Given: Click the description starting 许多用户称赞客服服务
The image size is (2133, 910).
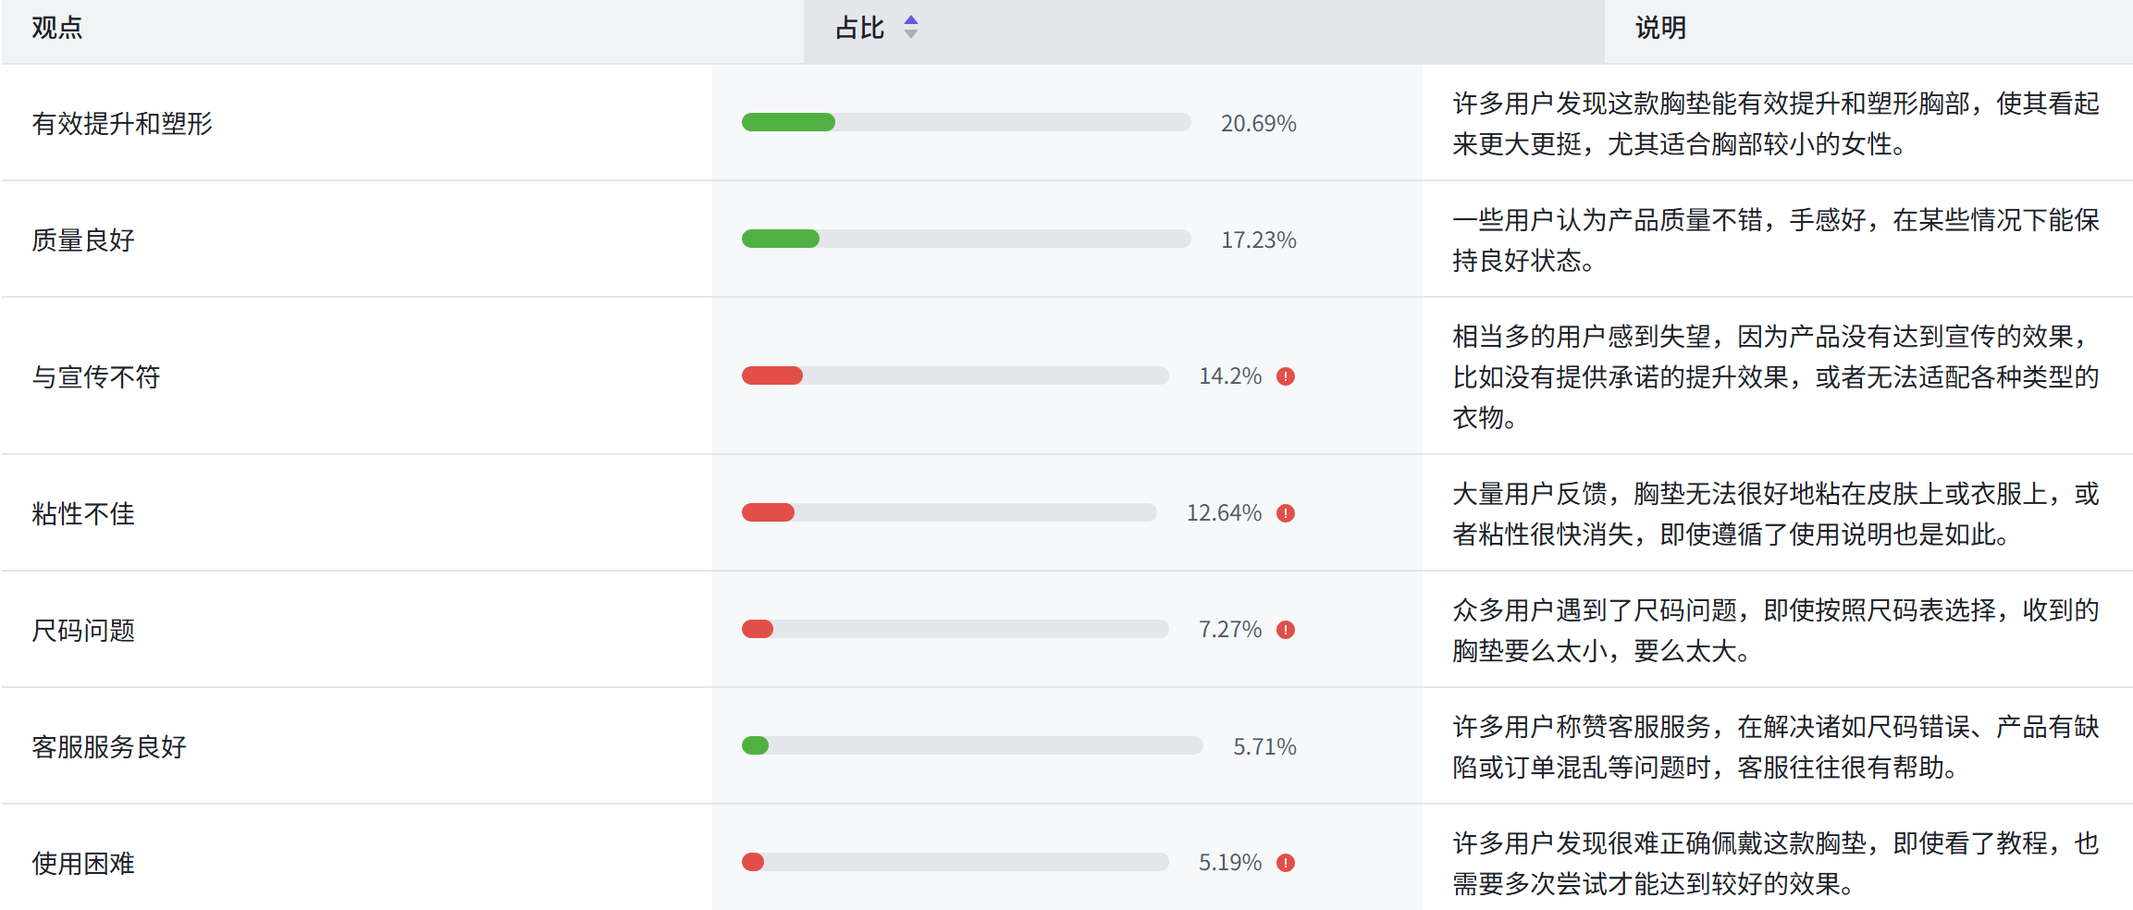Looking at the screenshot, I should pos(1776,746).
